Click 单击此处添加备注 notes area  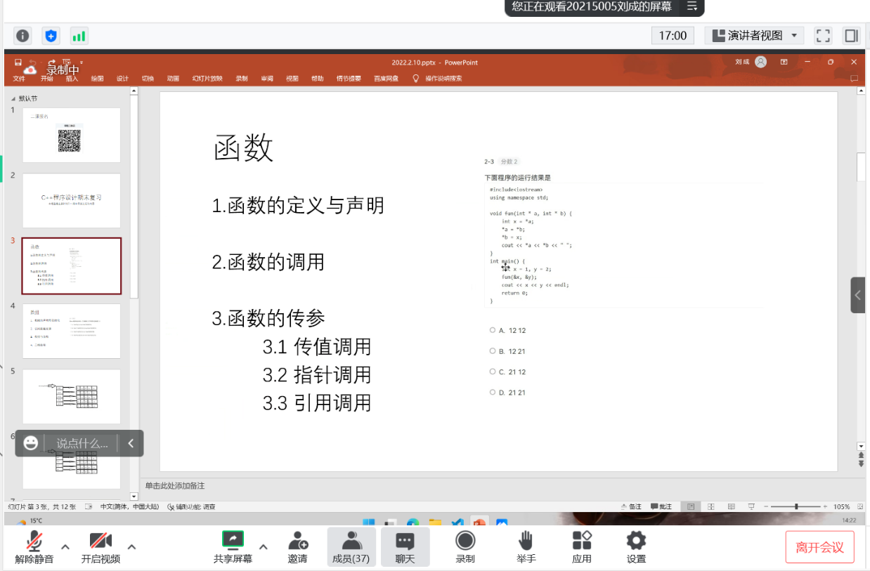pos(175,486)
